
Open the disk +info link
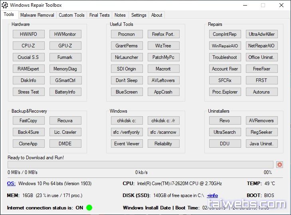[212, 195]
